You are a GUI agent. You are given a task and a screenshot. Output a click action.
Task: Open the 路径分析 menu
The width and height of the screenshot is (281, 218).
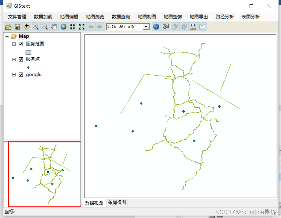pos(225,17)
